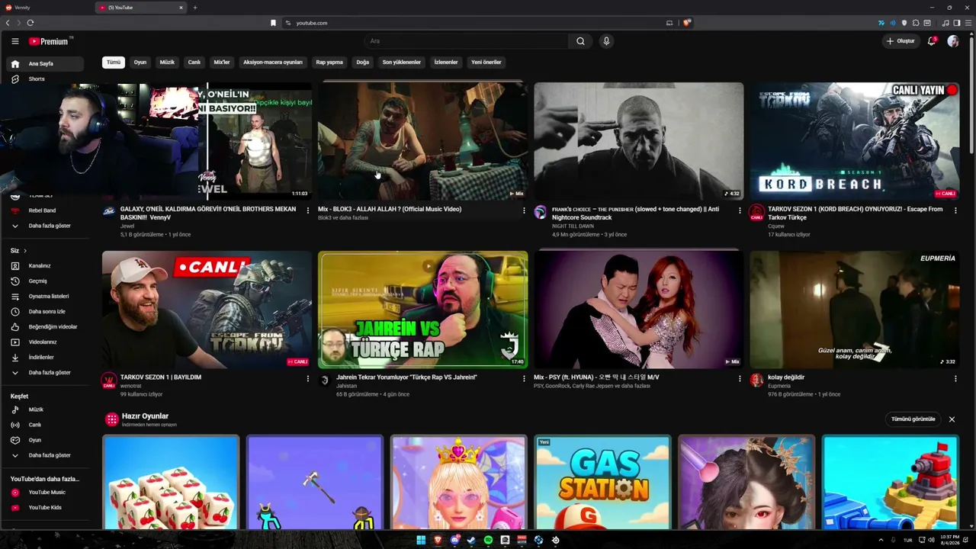Open the Windows Start menu
Viewport: 976px width, 549px height.
421,541
